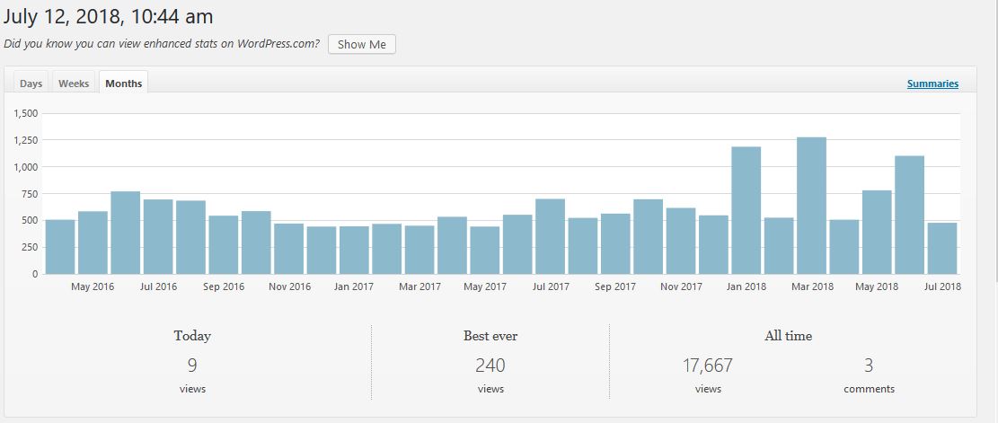The height and width of the screenshot is (423, 998).
Task: Click the September 2017 bar
Action: click(x=615, y=243)
